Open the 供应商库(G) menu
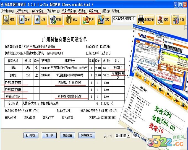Screen dimensions: 188x150 point(53,11)
